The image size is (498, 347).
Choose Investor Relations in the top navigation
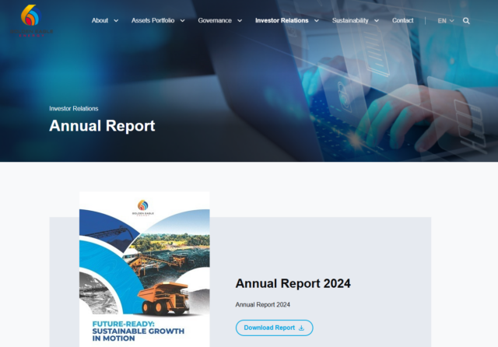click(282, 21)
